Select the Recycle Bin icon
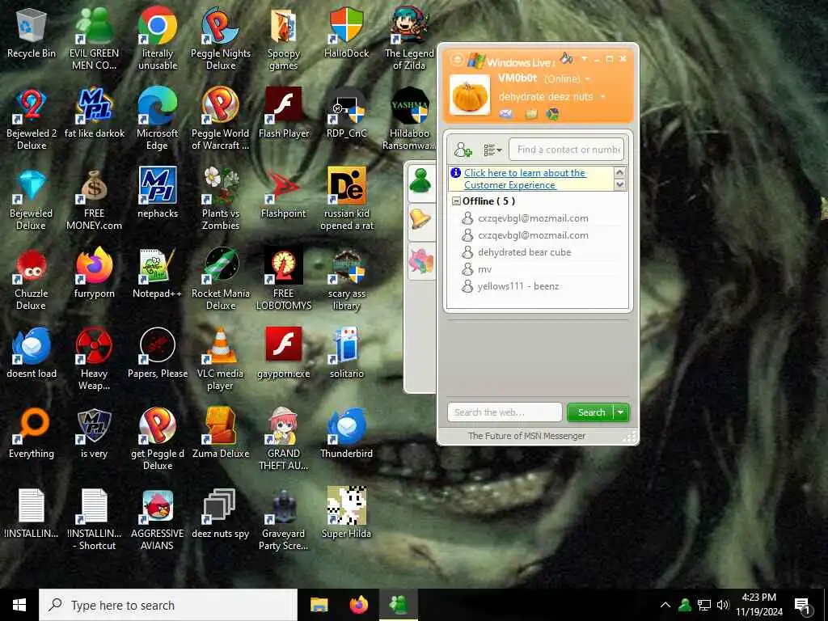This screenshot has height=621, width=828. (x=32, y=33)
